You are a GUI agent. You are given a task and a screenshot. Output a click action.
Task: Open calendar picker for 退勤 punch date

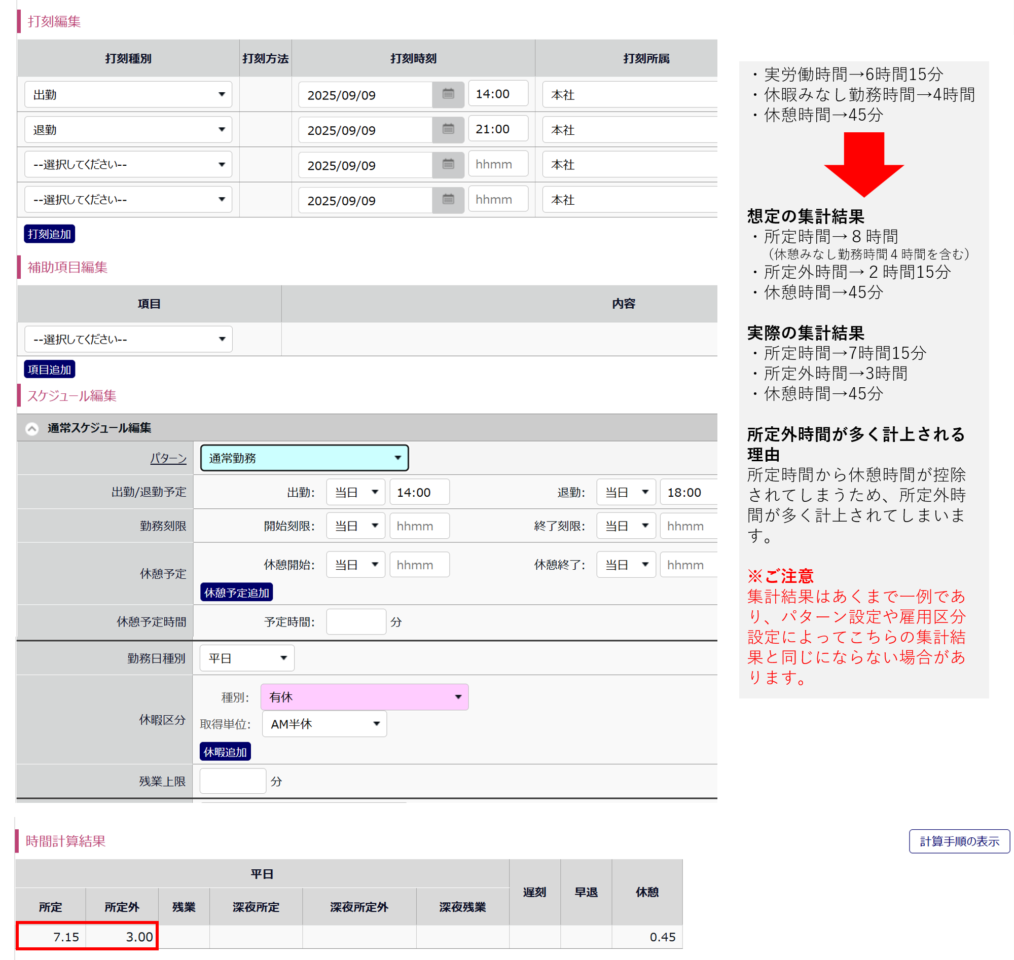448,129
